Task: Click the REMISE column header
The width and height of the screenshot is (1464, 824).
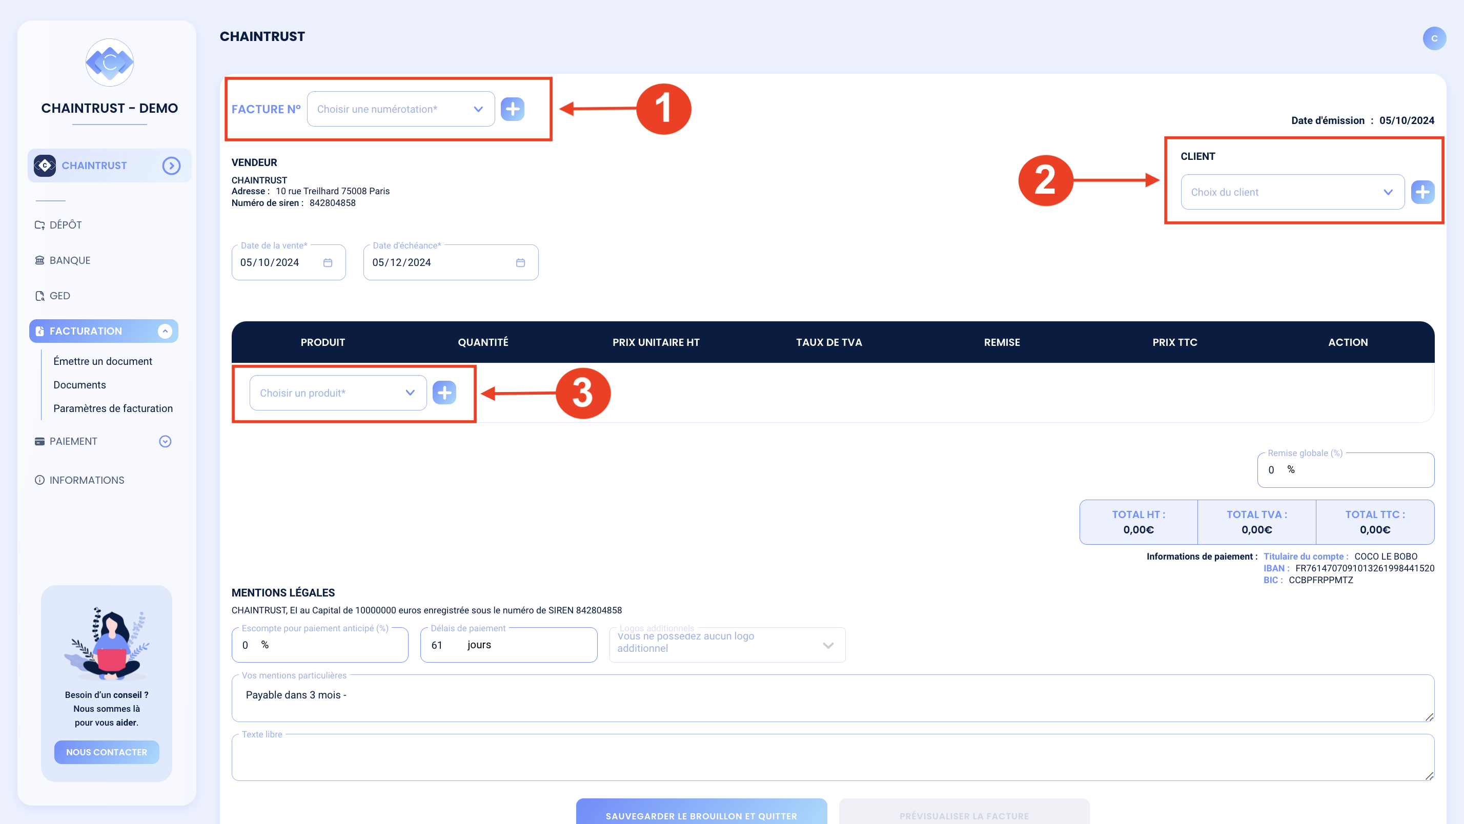Action: [1002, 343]
